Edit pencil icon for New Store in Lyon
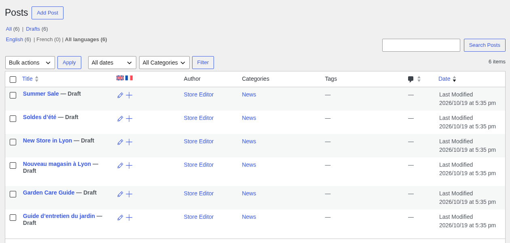 coord(120,142)
